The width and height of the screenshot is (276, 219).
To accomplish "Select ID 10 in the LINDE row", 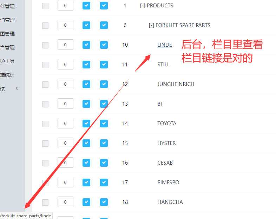I will click(x=125, y=45).
